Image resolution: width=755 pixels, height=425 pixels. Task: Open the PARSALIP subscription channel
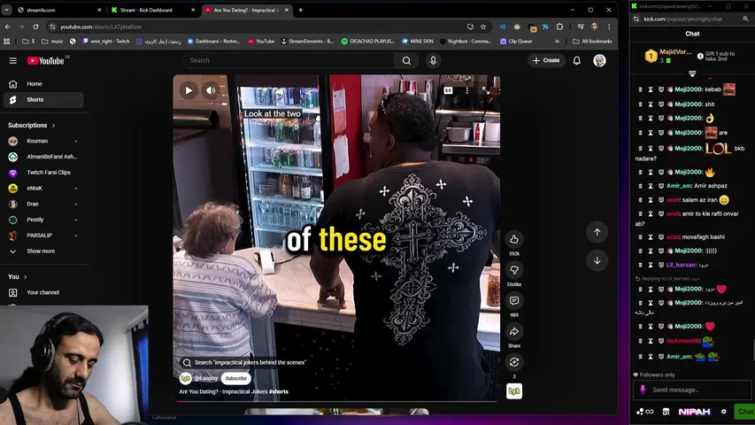pyautogui.click(x=43, y=236)
